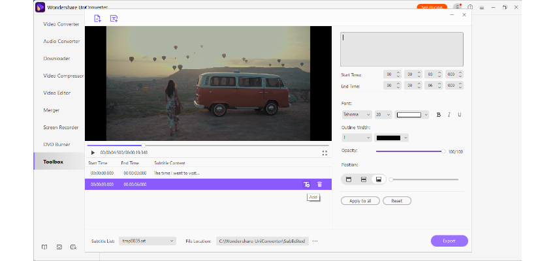Click the add new subtitle text icon

tap(114, 18)
